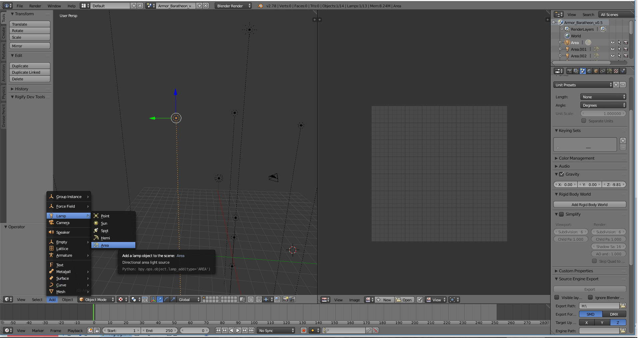Toggle renderability camera of Area lamp

coord(626,42)
